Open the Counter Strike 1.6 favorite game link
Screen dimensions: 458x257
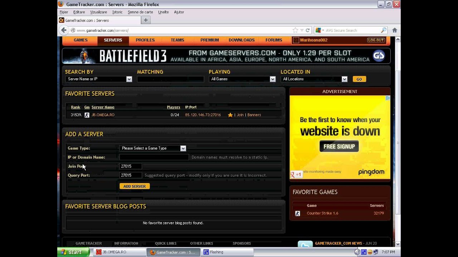coord(322,213)
